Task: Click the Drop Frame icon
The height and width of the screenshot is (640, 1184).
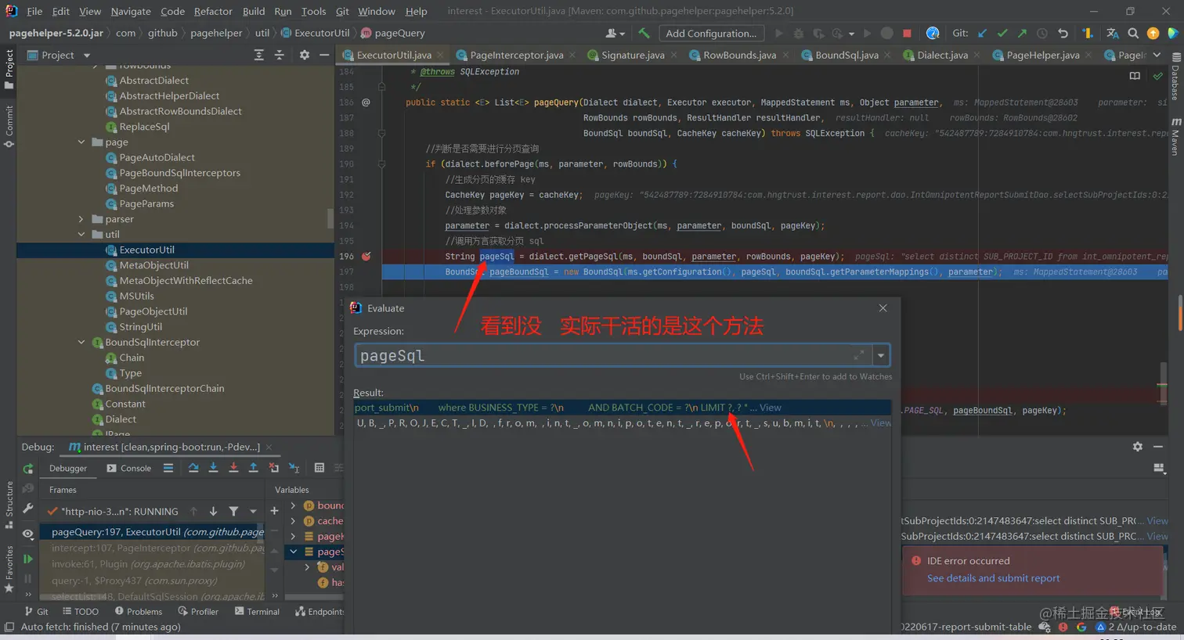Action: pos(273,468)
